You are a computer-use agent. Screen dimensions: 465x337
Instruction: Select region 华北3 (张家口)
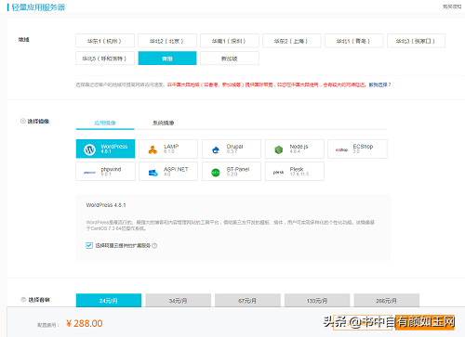pos(416,41)
